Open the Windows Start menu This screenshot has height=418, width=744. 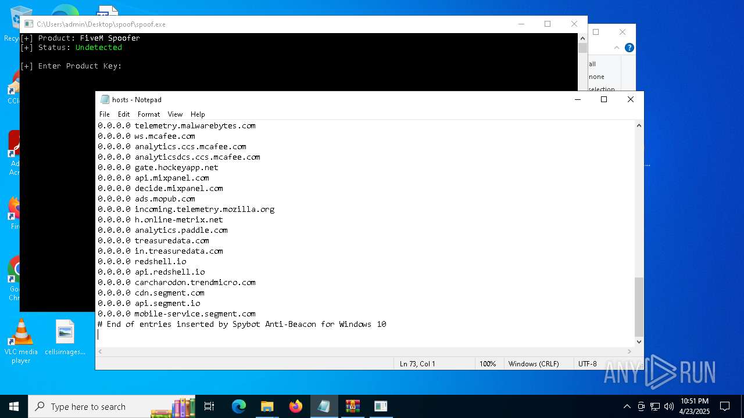14,406
